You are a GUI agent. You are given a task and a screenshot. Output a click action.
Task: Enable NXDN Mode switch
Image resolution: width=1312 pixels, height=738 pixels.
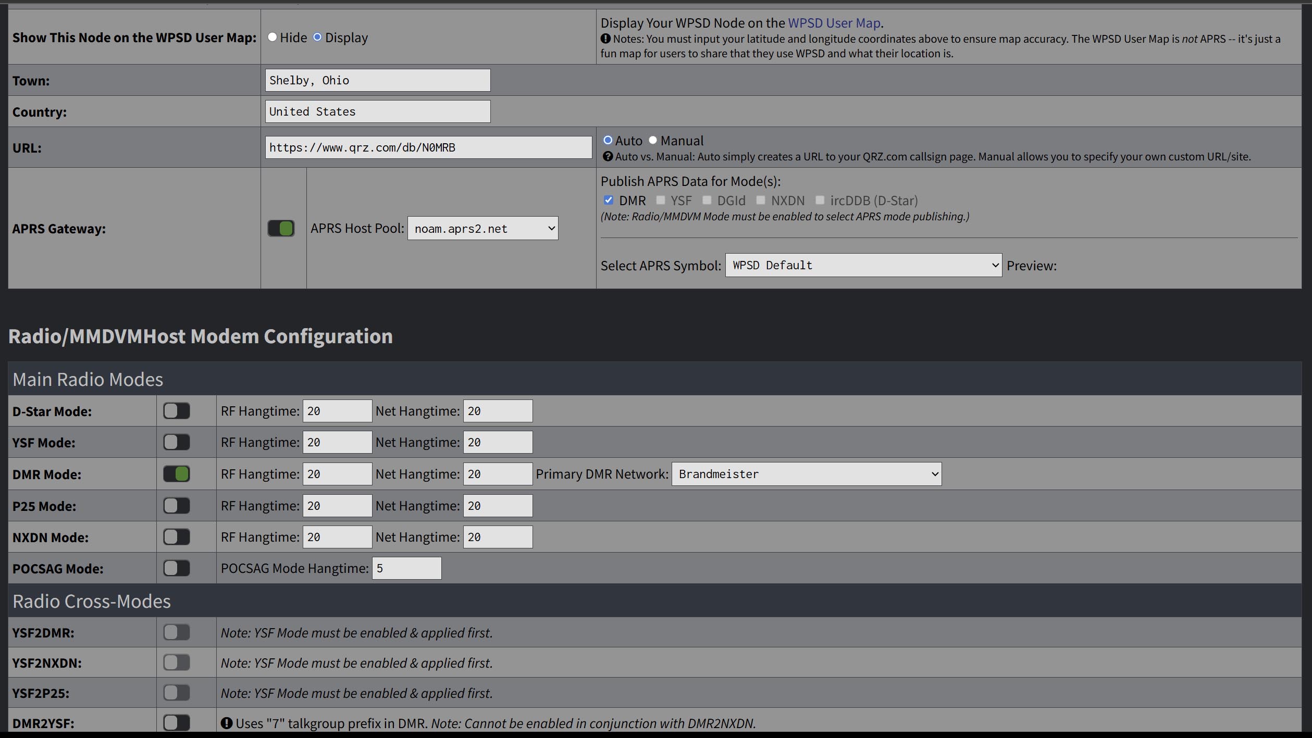177,537
